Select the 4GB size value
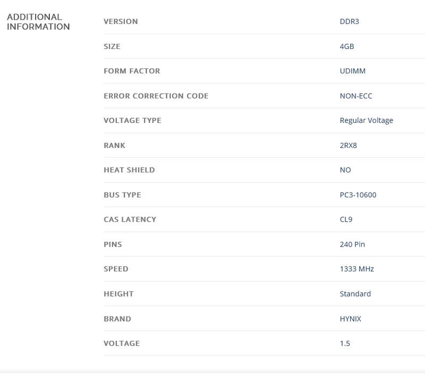The height and width of the screenshot is (376, 425). coord(347,47)
